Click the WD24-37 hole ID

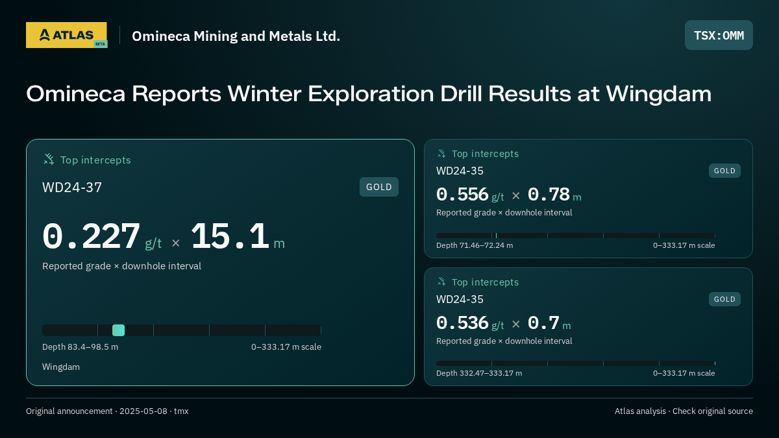(x=72, y=188)
